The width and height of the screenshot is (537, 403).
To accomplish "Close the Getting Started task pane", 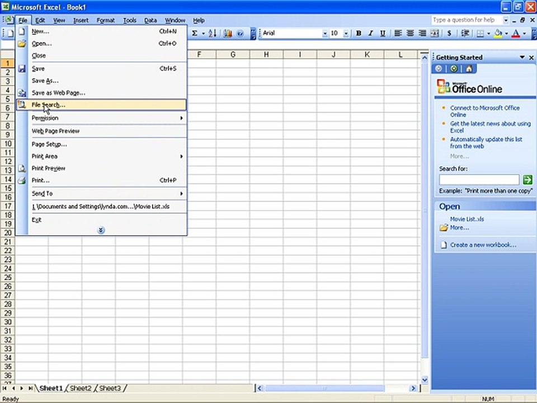I will [x=531, y=58].
